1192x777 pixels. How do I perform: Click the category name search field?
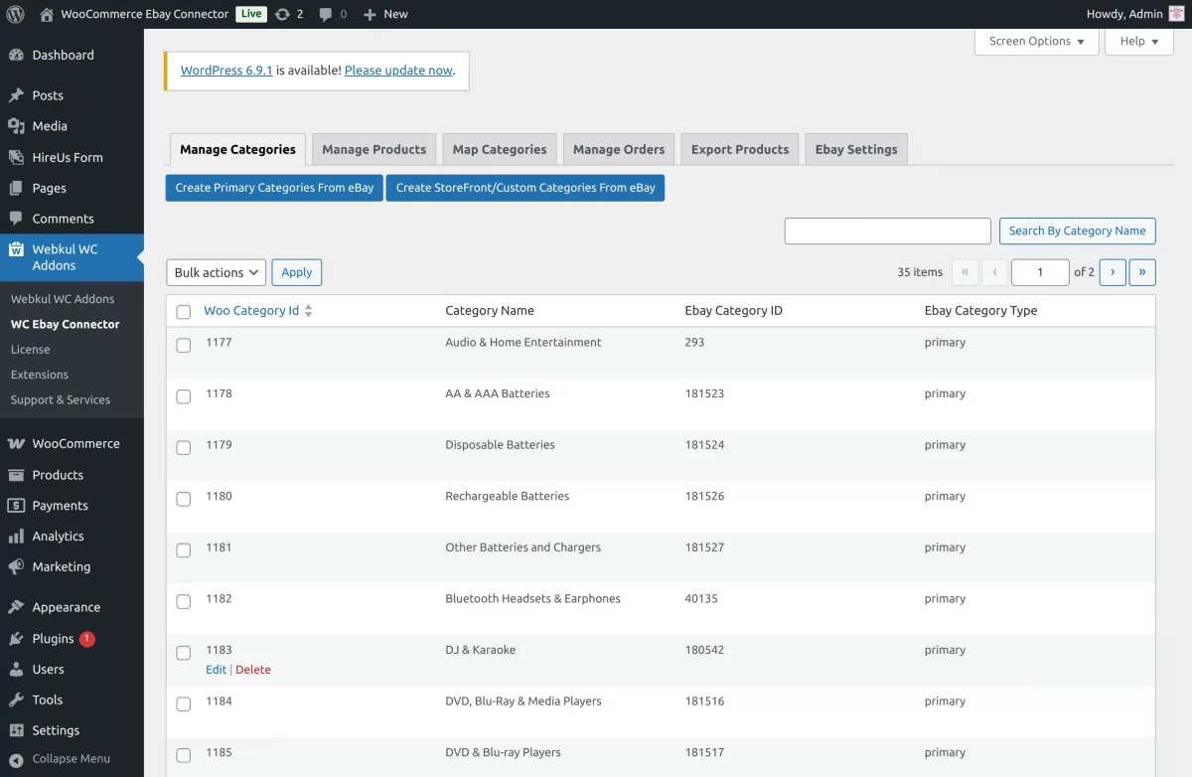pyautogui.click(x=887, y=231)
